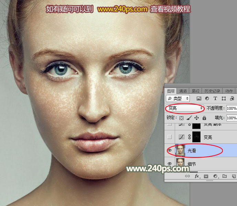Filter layers by pixel layer icon

click(x=199, y=99)
